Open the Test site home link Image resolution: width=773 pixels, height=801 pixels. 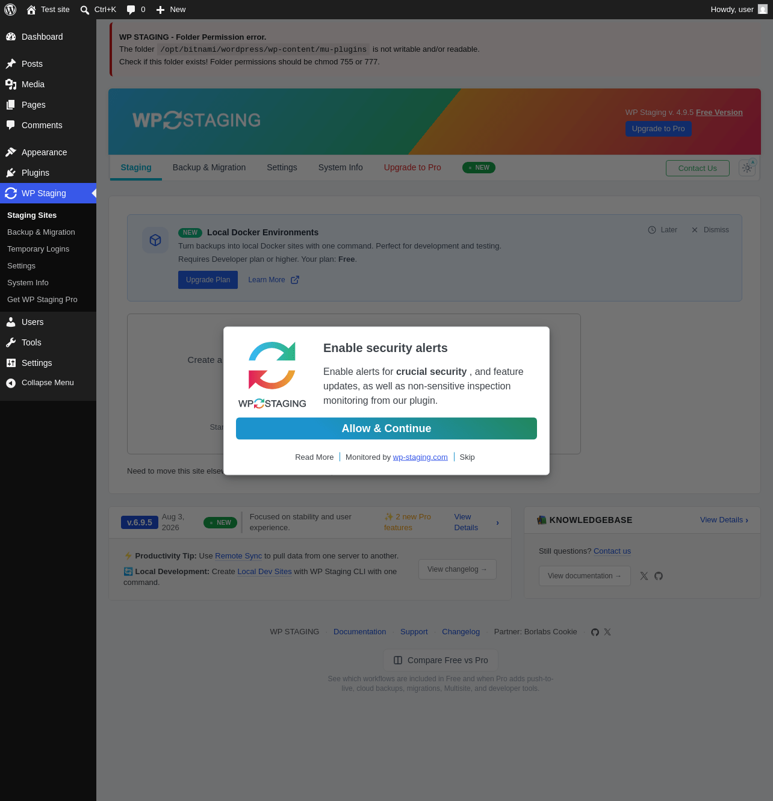(48, 10)
